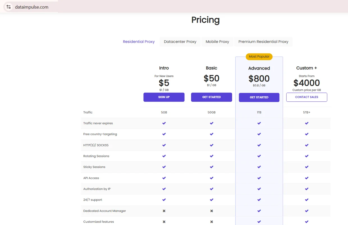Click the Intro plan SIGN UP button

tap(164, 97)
